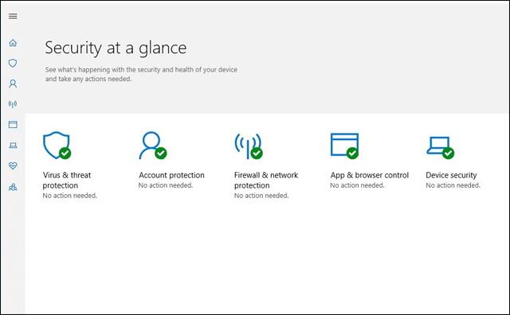Open the Device security title link
The height and width of the screenshot is (315, 510).
click(451, 175)
